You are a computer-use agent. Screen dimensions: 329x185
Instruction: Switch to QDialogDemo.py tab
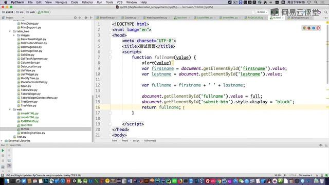click(300, 18)
